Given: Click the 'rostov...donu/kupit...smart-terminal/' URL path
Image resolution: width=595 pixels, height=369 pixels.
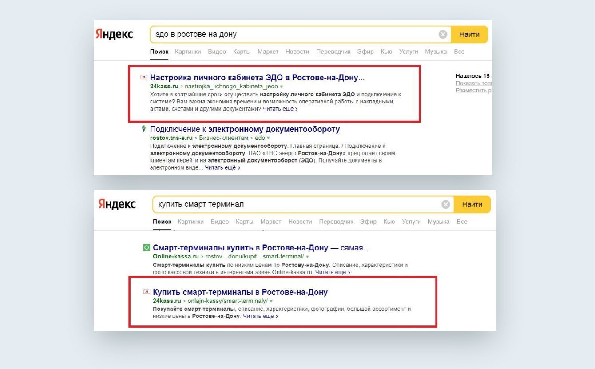Looking at the screenshot, I should coord(254,257).
